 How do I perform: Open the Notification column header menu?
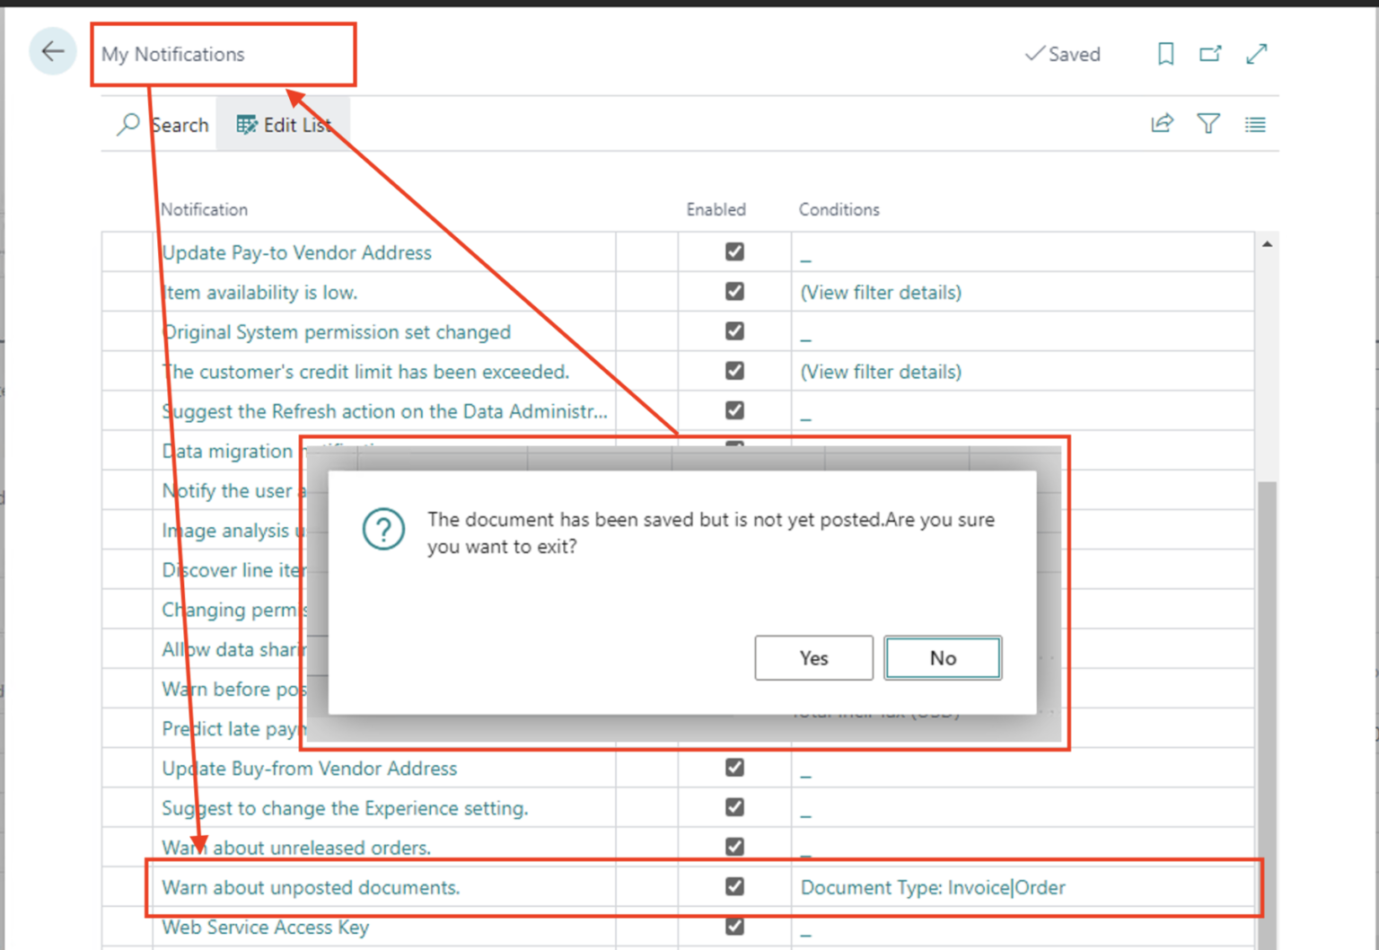(204, 209)
